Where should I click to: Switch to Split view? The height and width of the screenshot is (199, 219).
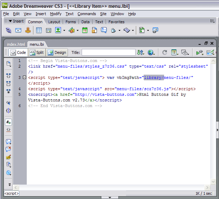[x=37, y=52]
